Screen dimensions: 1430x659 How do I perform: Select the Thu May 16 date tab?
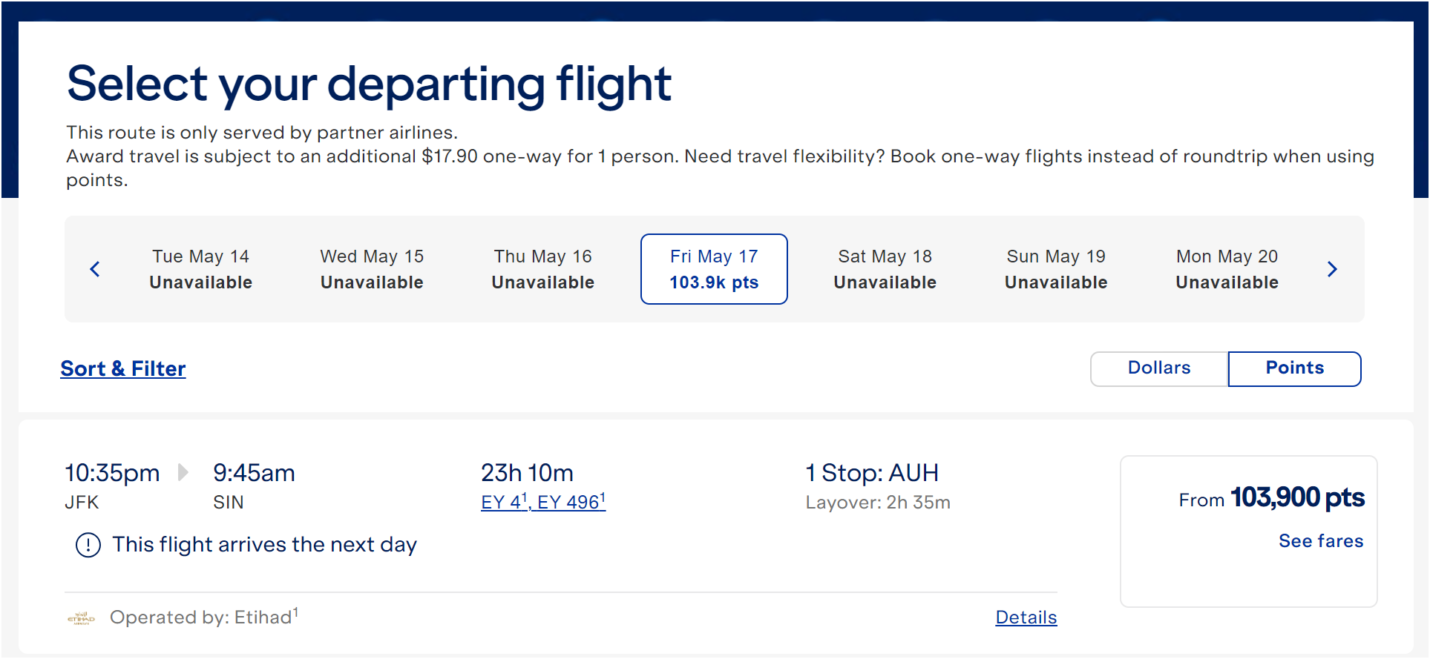click(x=542, y=269)
